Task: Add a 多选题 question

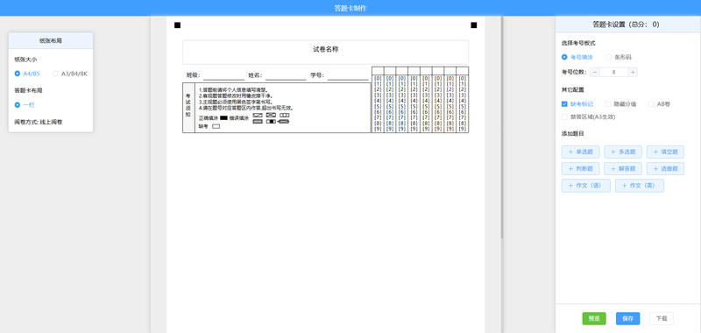Action: tap(623, 152)
